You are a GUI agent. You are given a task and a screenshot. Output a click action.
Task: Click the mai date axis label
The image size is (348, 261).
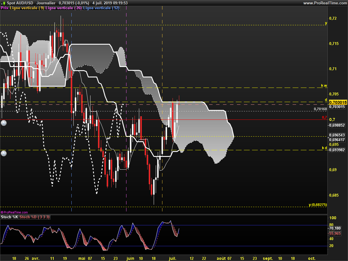(82, 258)
